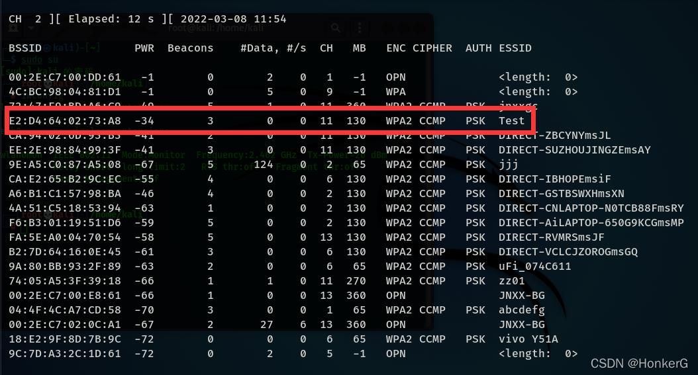Click the PWR column header
698x375 pixels.
pyautogui.click(x=144, y=48)
